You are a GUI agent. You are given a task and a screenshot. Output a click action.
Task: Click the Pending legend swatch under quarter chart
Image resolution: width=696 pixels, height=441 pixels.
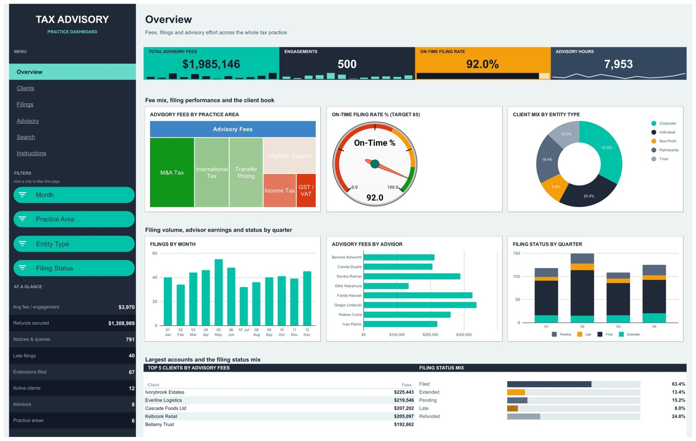554,334
